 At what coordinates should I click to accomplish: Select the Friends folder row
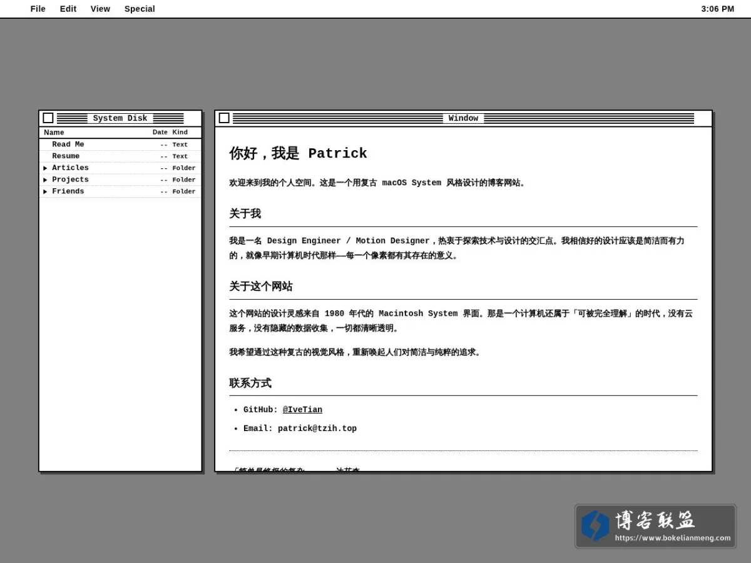click(120, 192)
